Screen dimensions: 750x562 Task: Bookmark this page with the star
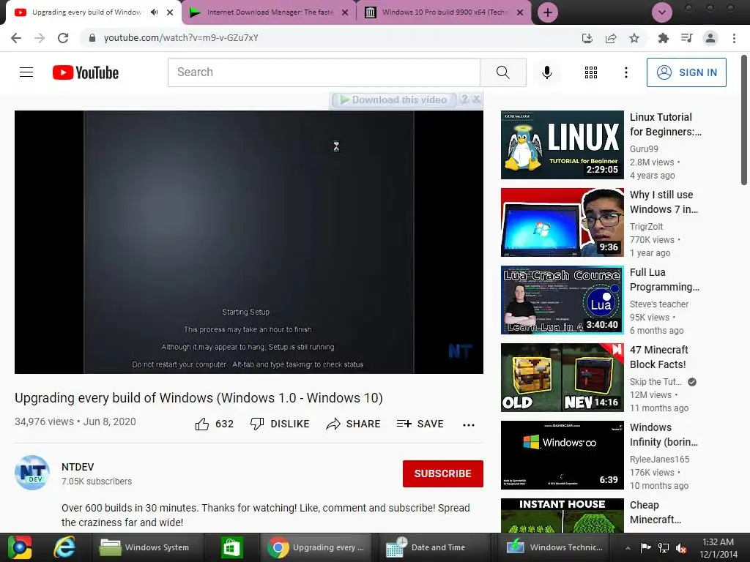pyautogui.click(x=634, y=38)
